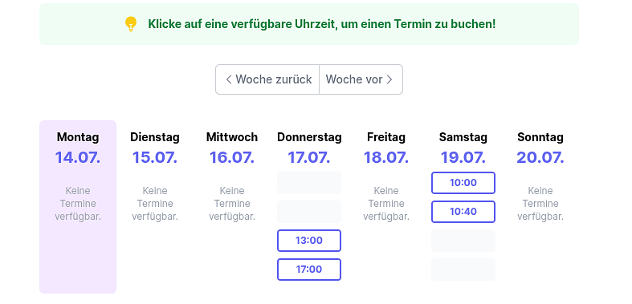Viewport: 632px width, 304px height.
Task: Book the 13:00 slot on Donnerstag
Action: pyautogui.click(x=309, y=241)
